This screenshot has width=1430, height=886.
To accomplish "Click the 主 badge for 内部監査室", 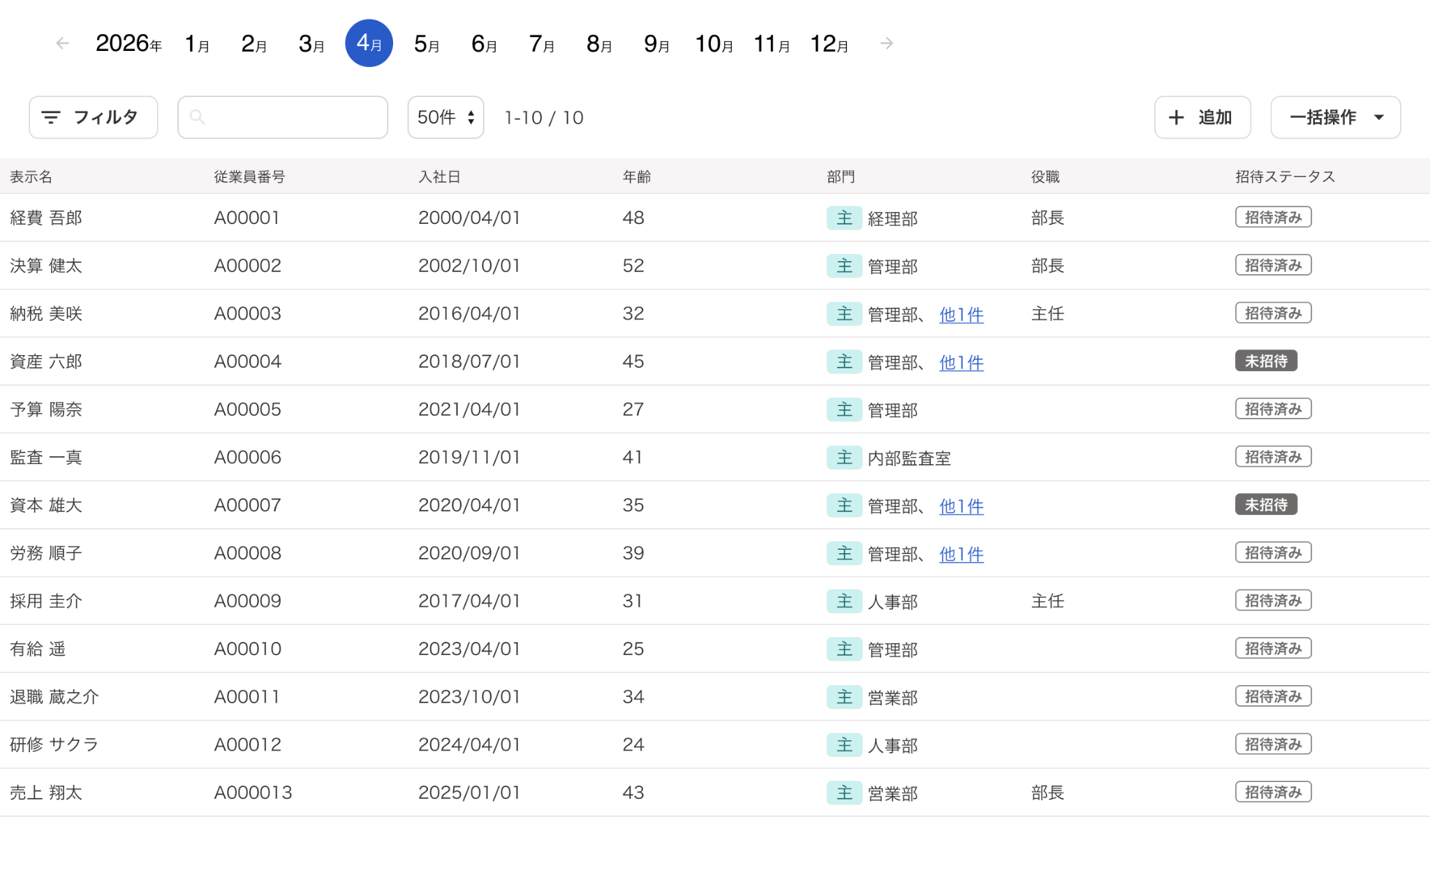I will tap(844, 458).
